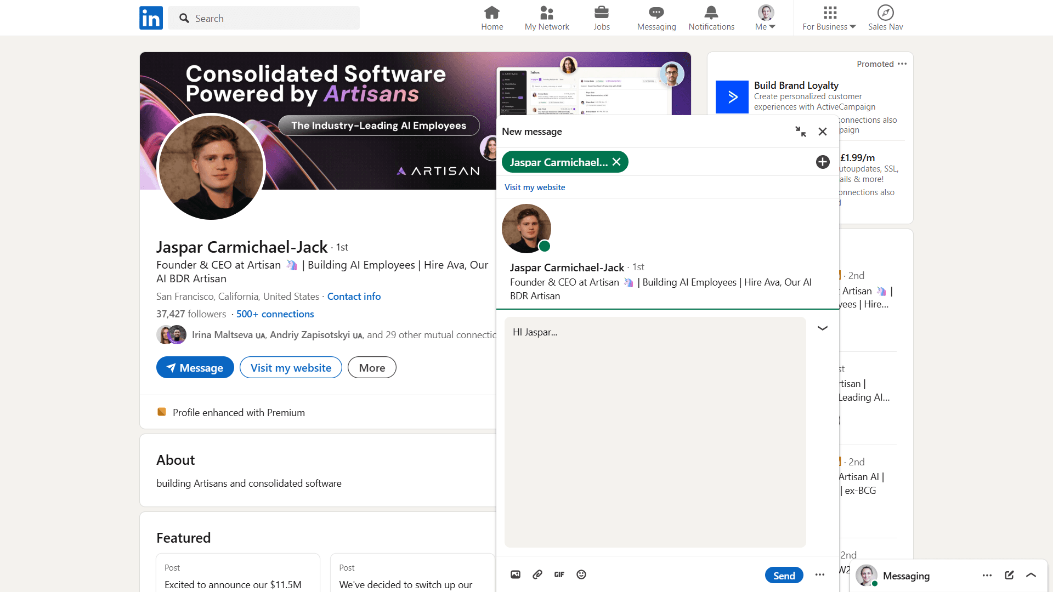Expand the Messaging panel at bottom right
The width and height of the screenshot is (1053, 592).
pyautogui.click(x=1030, y=575)
